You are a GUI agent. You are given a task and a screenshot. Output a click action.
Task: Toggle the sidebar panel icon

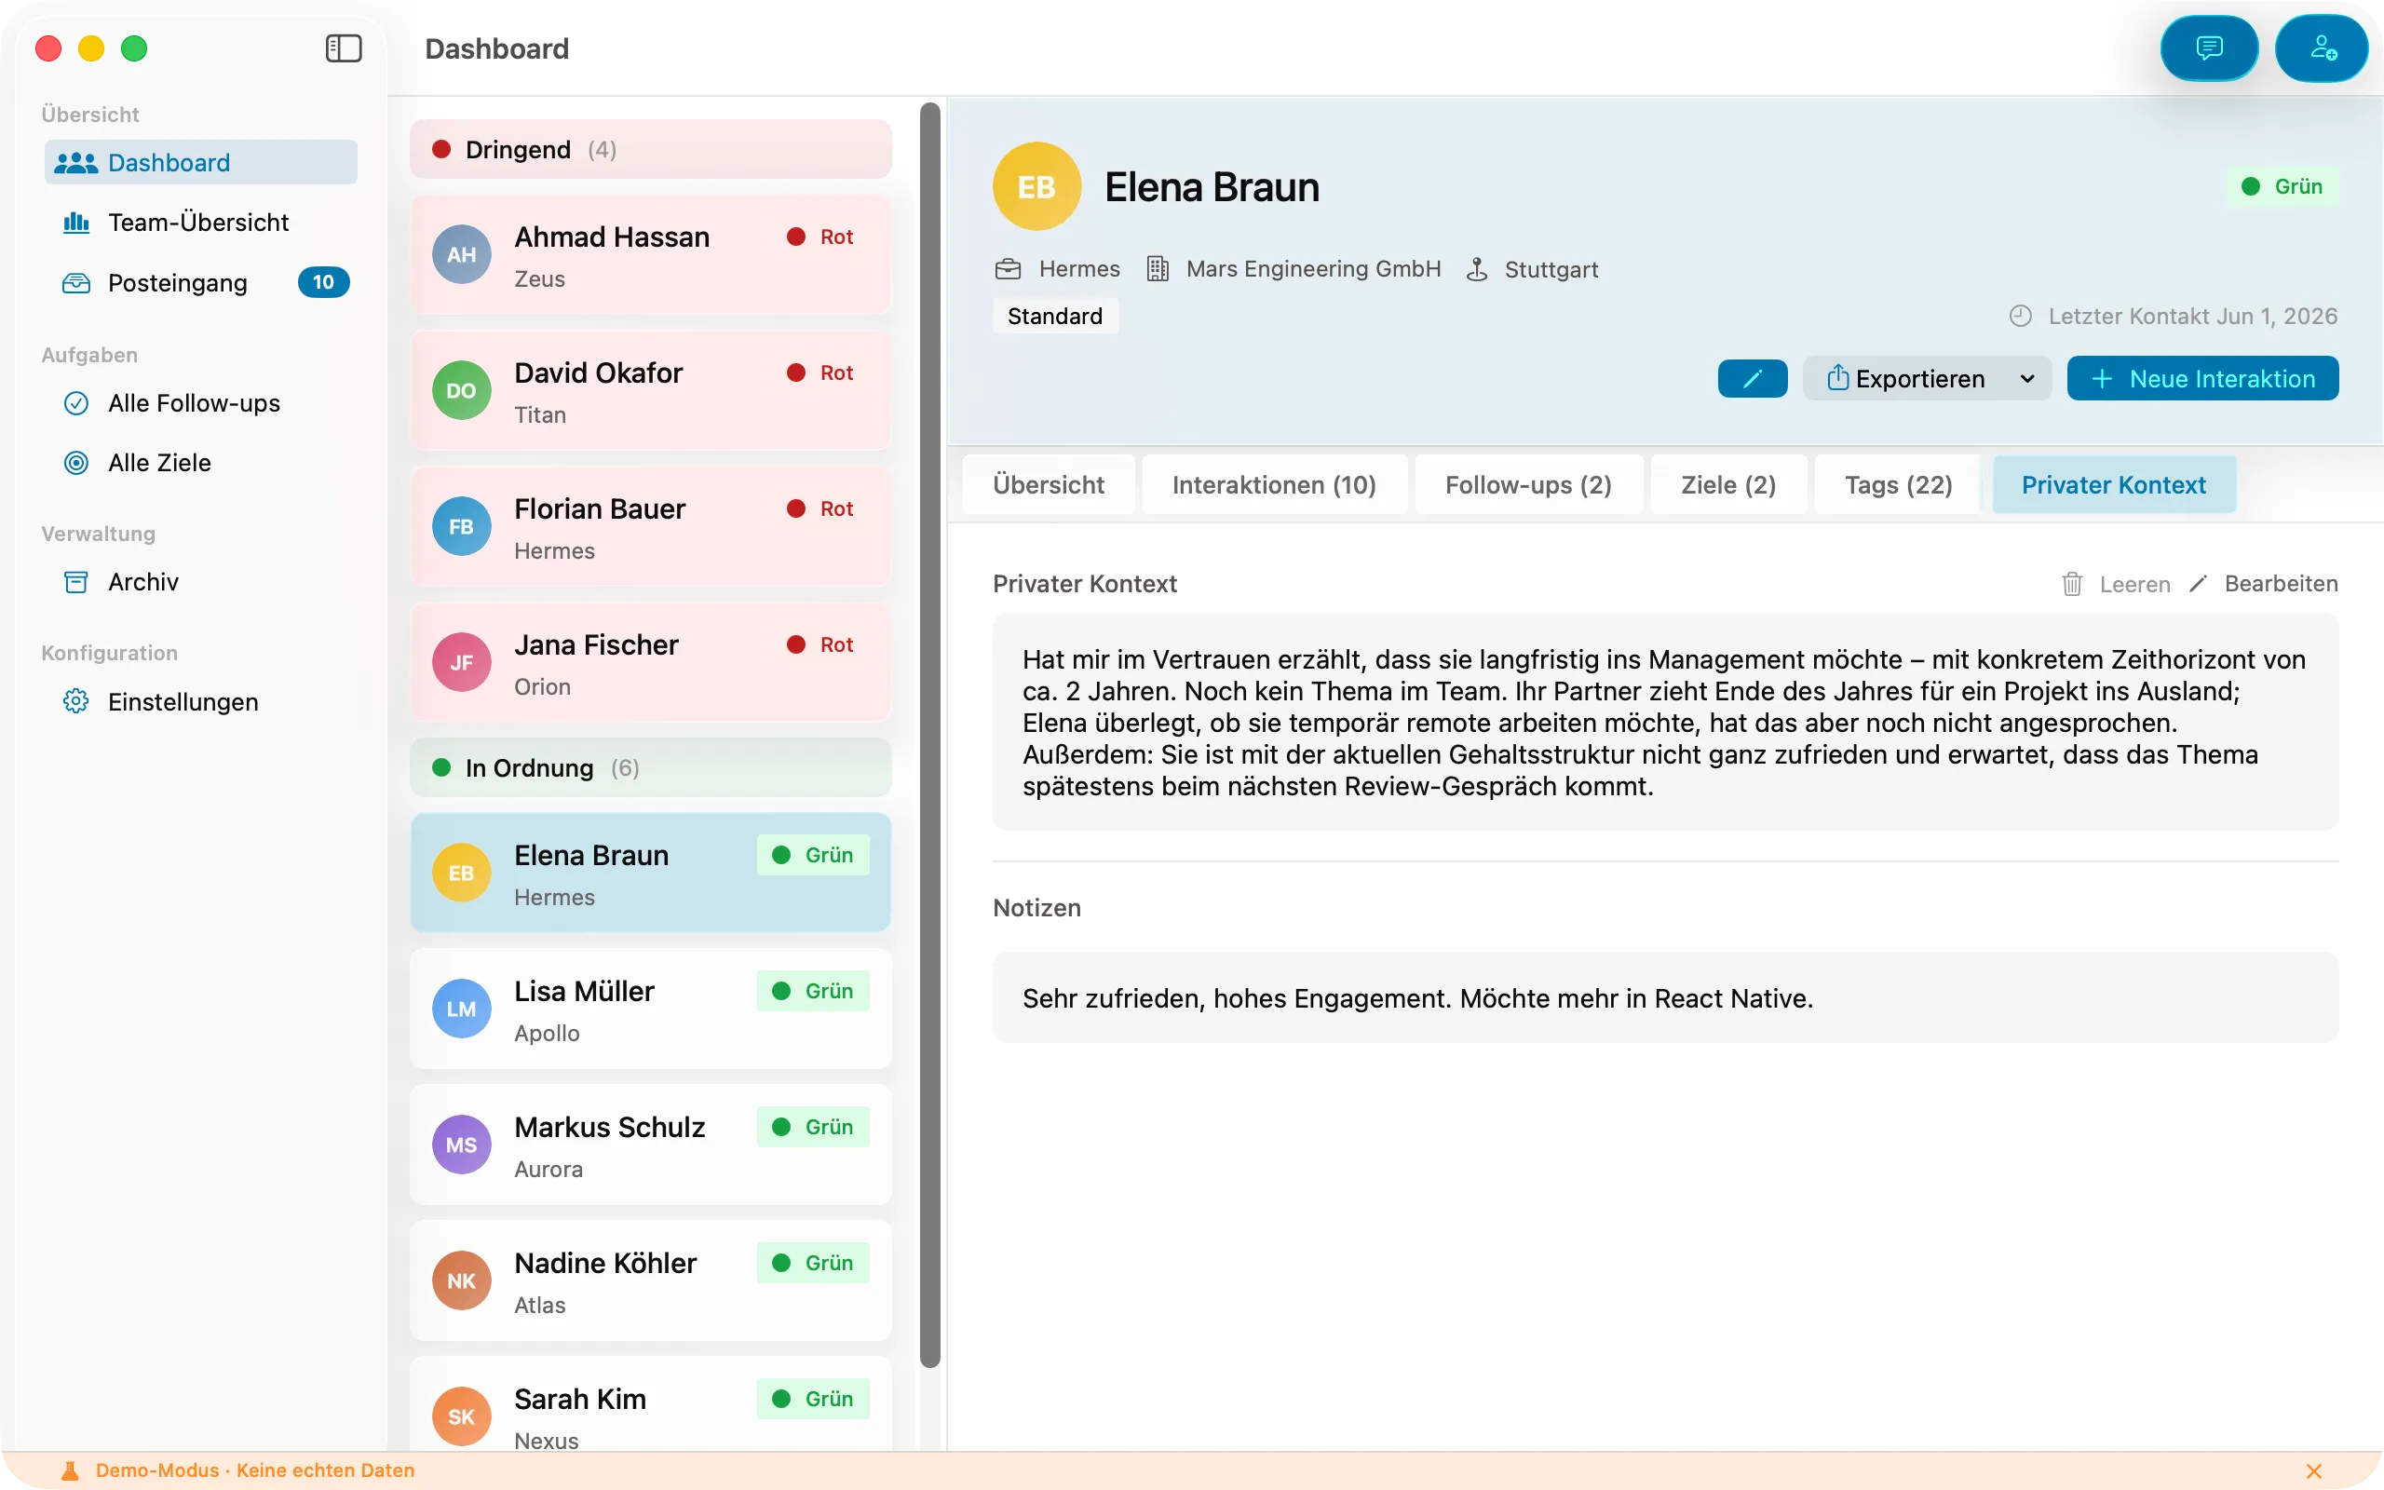coord(344,48)
